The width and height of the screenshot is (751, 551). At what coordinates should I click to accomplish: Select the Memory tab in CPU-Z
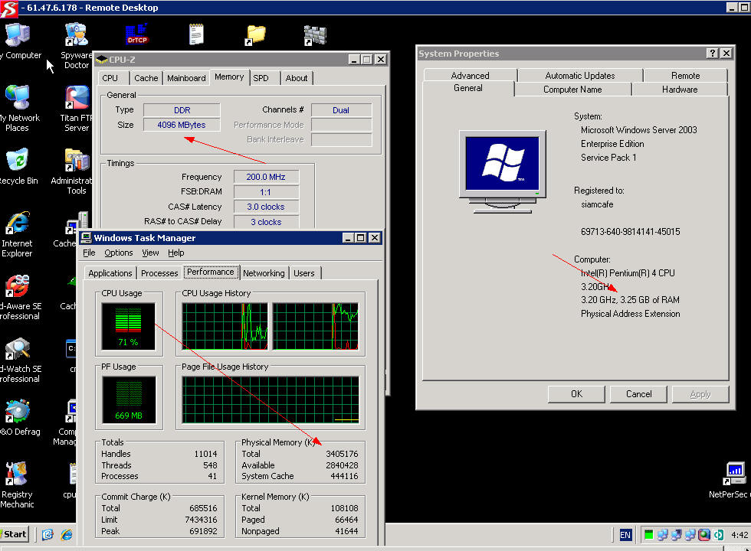pos(229,77)
